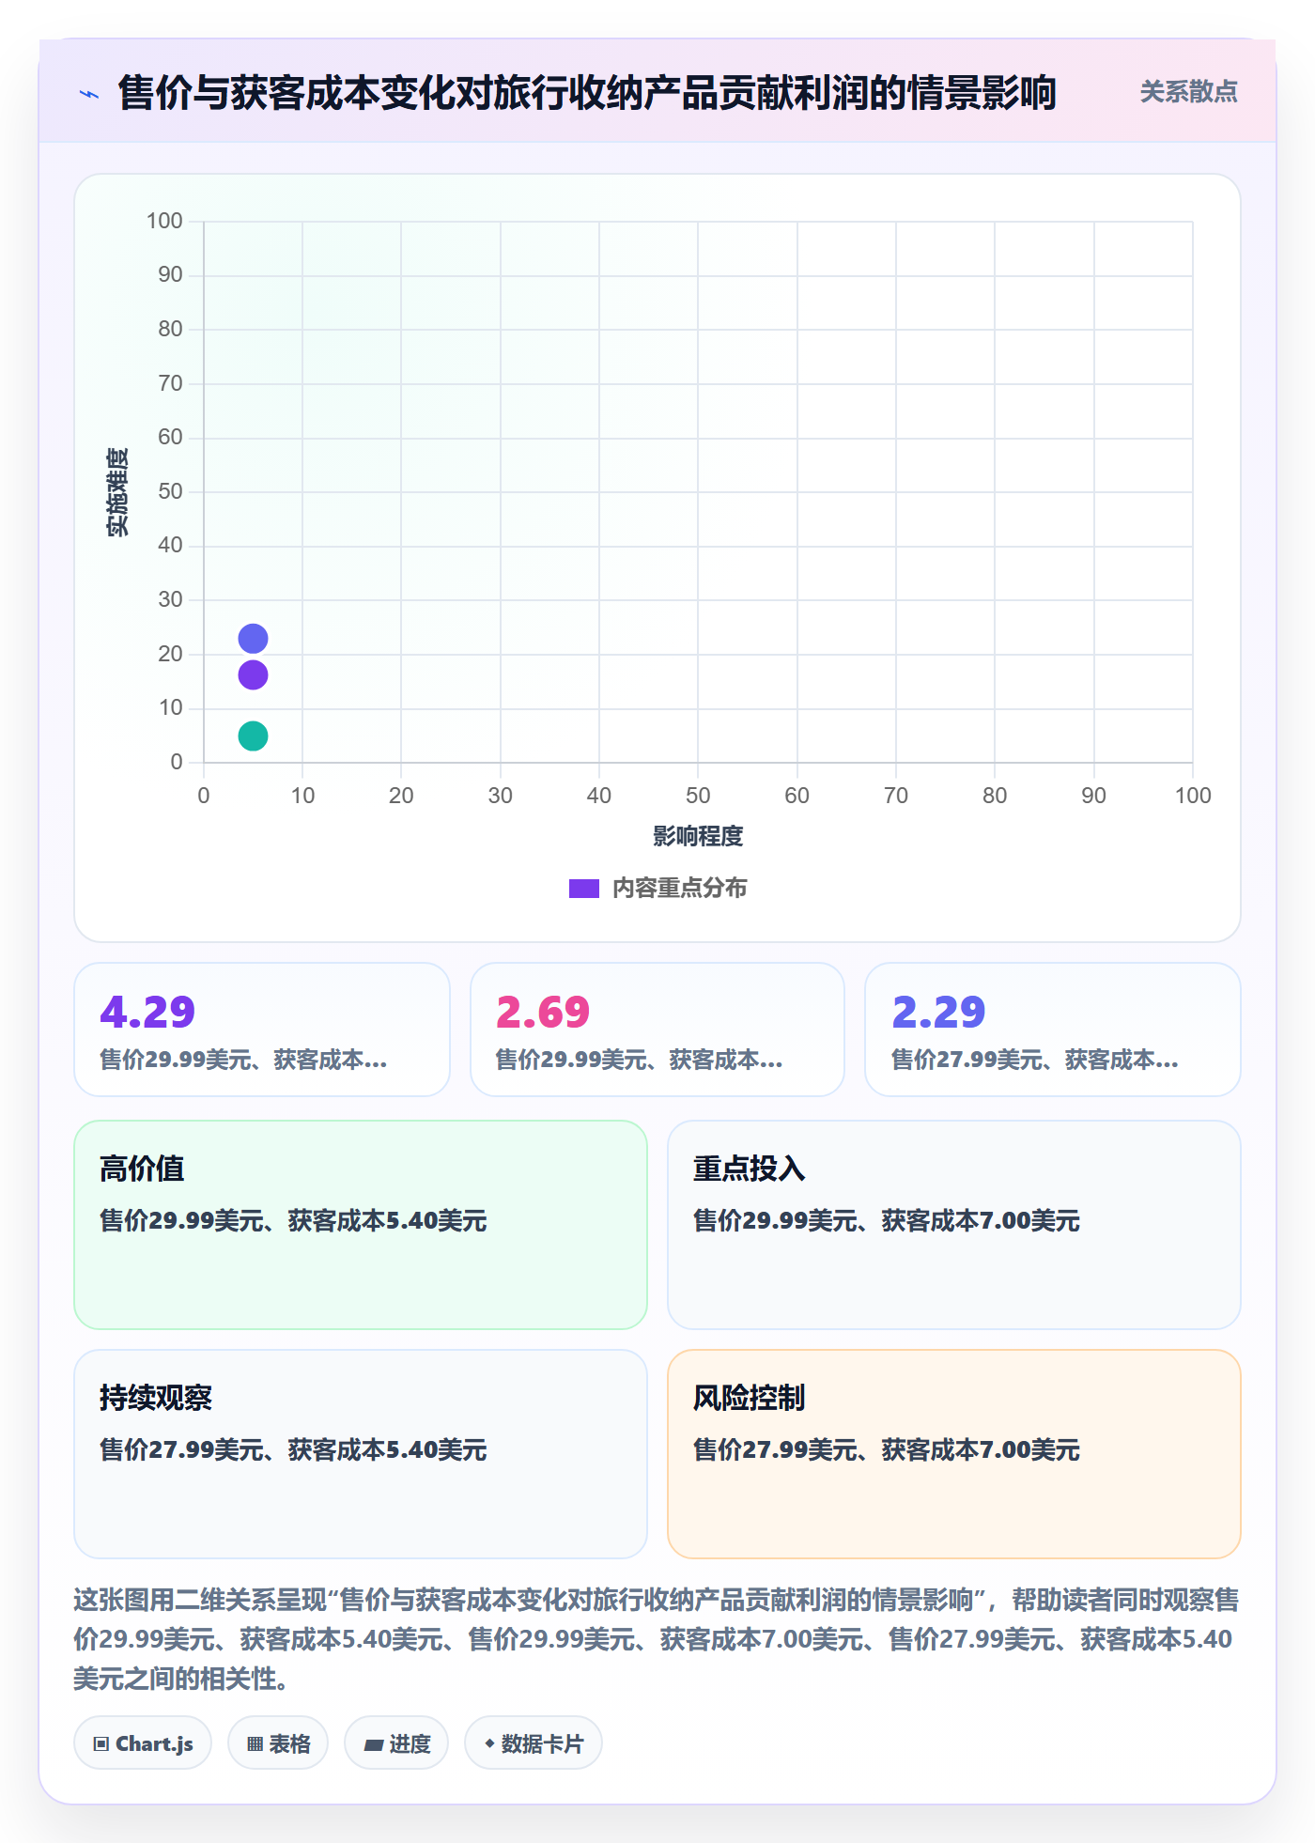Click the 内容重点分布 legend label

coord(679,889)
